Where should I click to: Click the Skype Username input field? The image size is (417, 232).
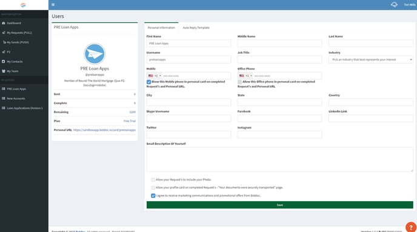[188, 118]
